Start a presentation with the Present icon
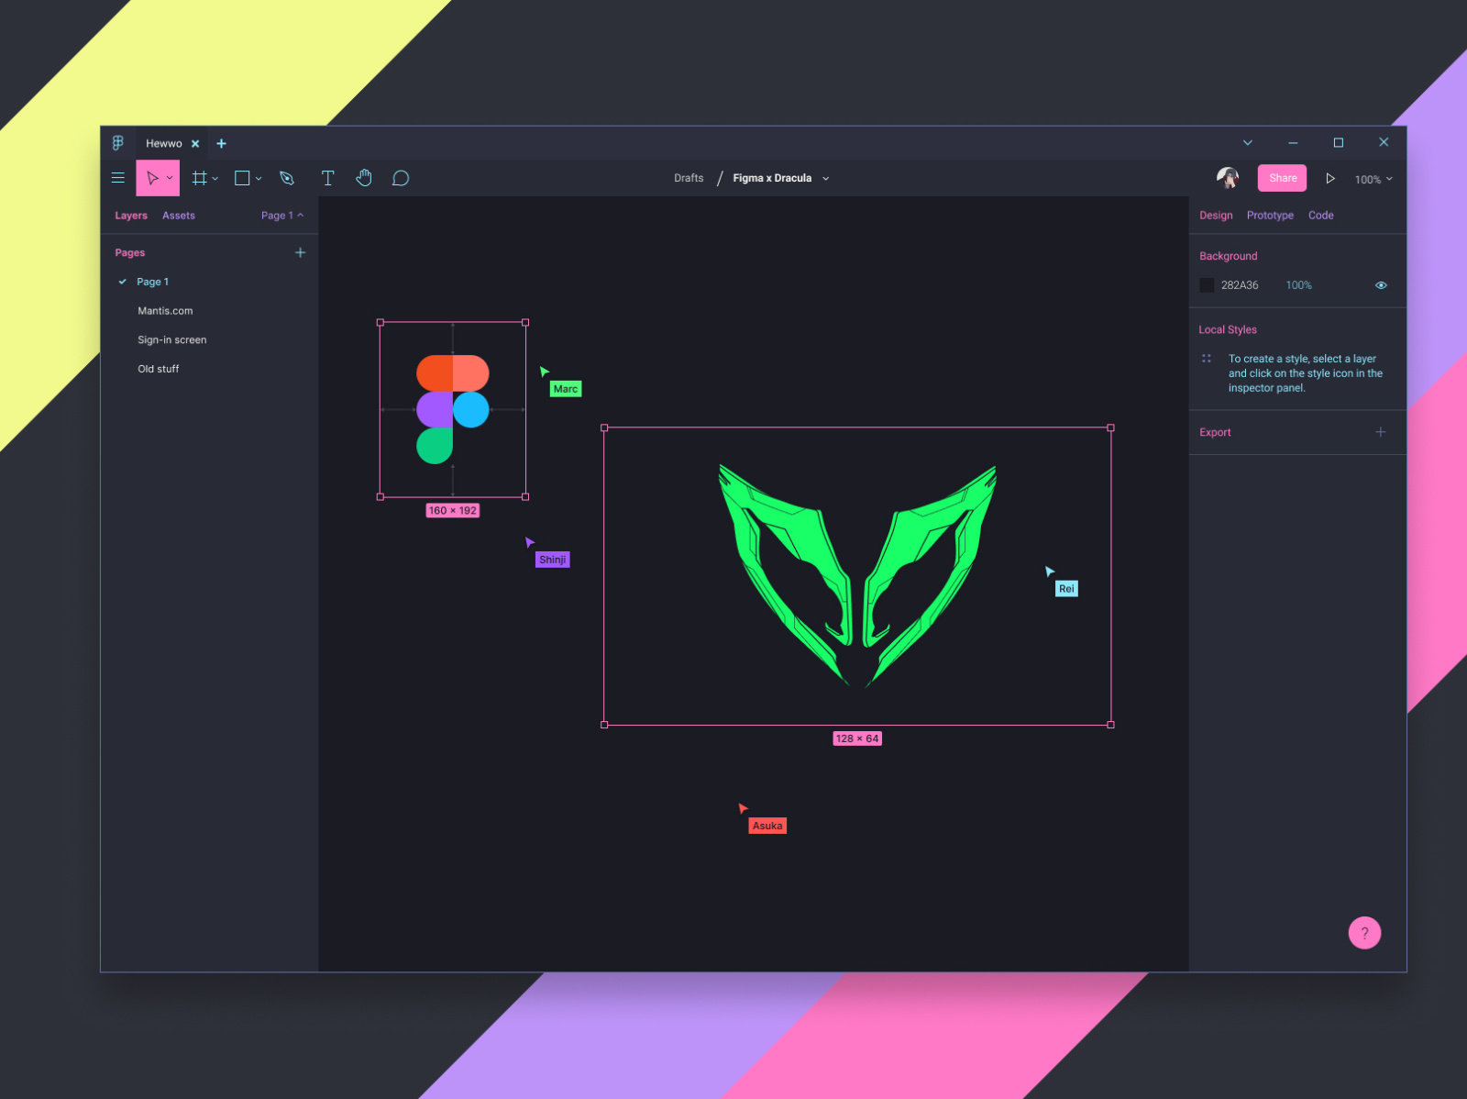Image resolution: width=1467 pixels, height=1099 pixels. pos(1330,179)
